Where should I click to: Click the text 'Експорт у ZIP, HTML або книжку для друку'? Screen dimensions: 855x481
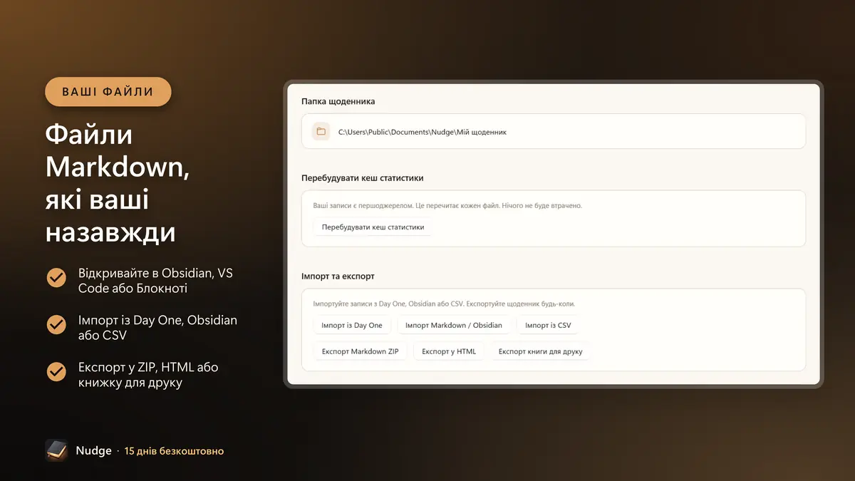point(148,375)
